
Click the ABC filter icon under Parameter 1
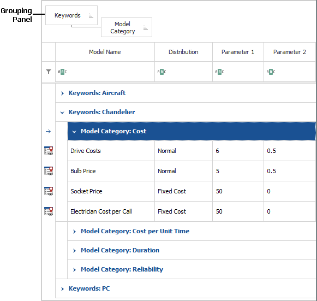click(x=219, y=72)
